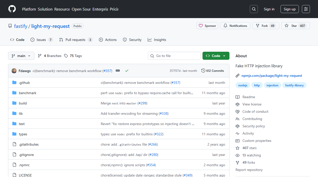View green check commit status
318x177 pixels.
coord(127,71)
